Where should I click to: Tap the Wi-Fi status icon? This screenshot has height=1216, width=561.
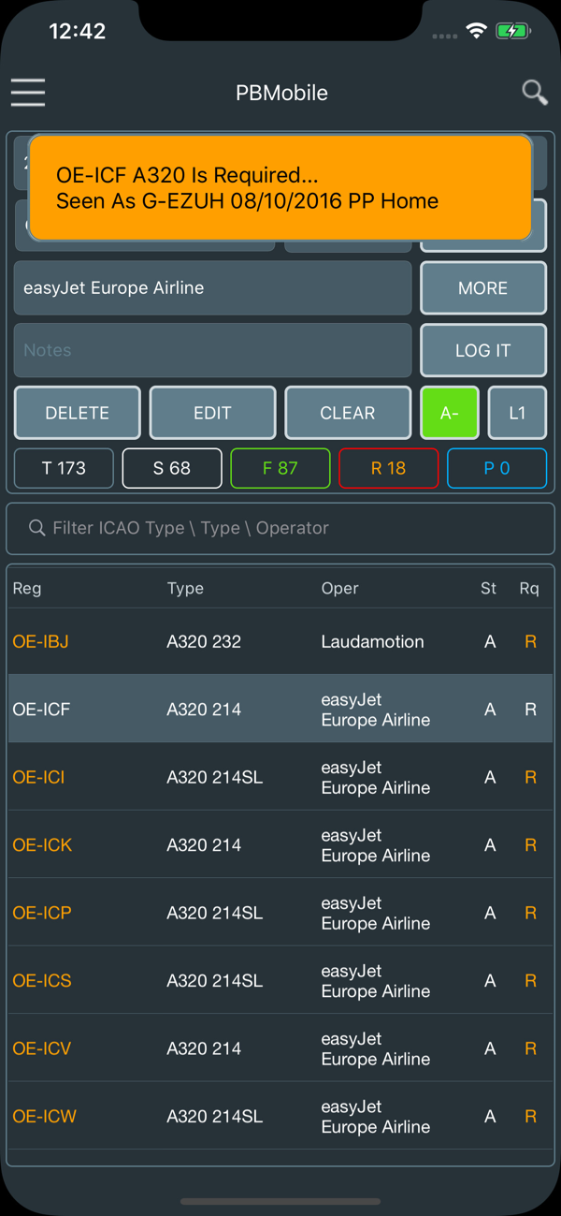coord(477,31)
